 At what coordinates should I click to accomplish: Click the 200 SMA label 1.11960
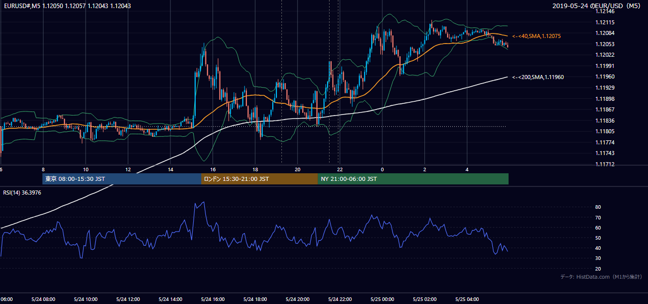point(538,77)
